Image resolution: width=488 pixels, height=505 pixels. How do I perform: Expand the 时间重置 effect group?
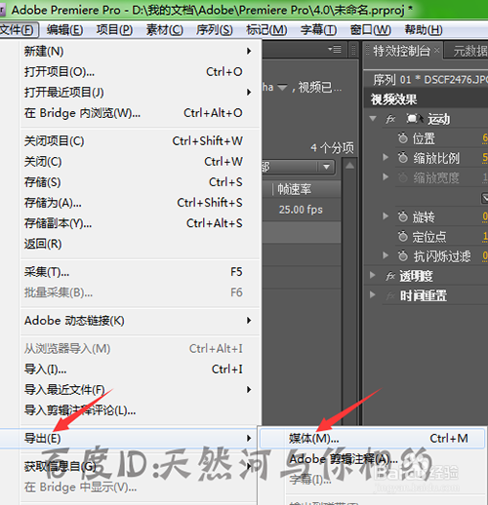pos(373,295)
